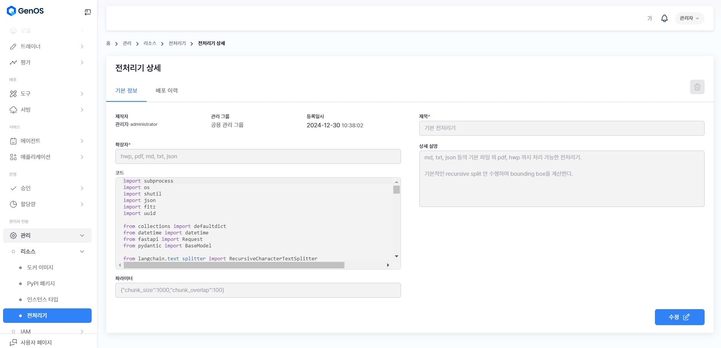Collapse the sidebar with the panel icon
Screen dimensions: 721x348
click(87, 12)
